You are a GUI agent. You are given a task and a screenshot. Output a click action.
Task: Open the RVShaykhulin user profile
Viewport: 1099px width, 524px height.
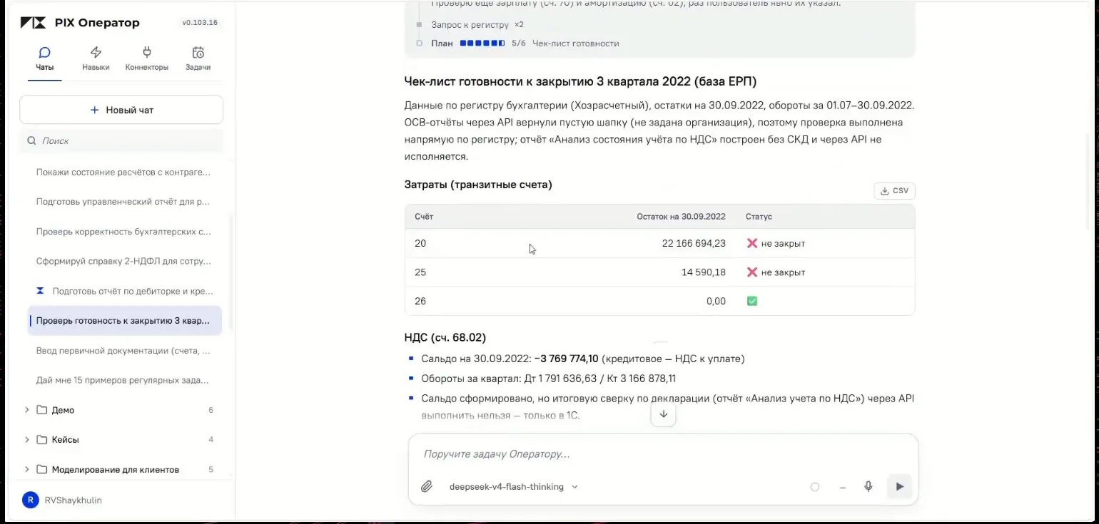point(73,500)
